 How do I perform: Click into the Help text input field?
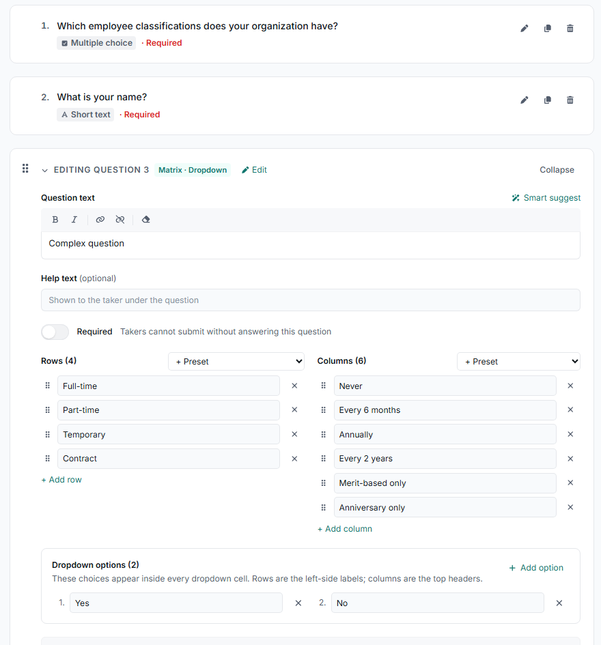click(311, 300)
